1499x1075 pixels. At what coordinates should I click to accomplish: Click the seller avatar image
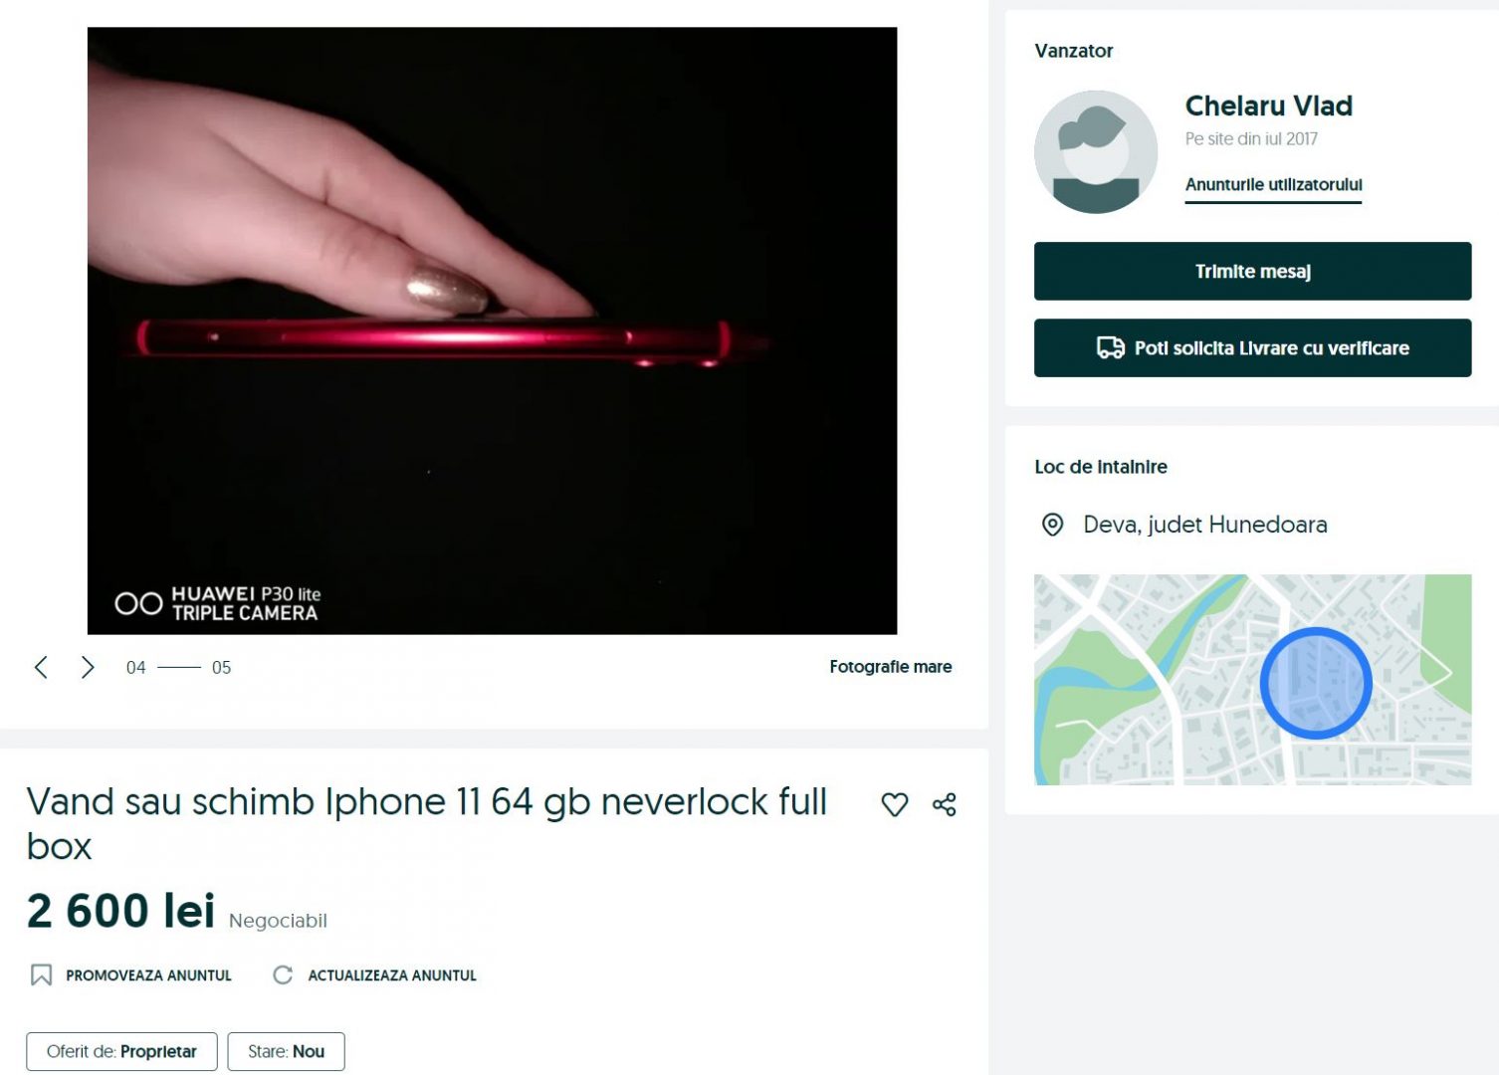pos(1096,151)
